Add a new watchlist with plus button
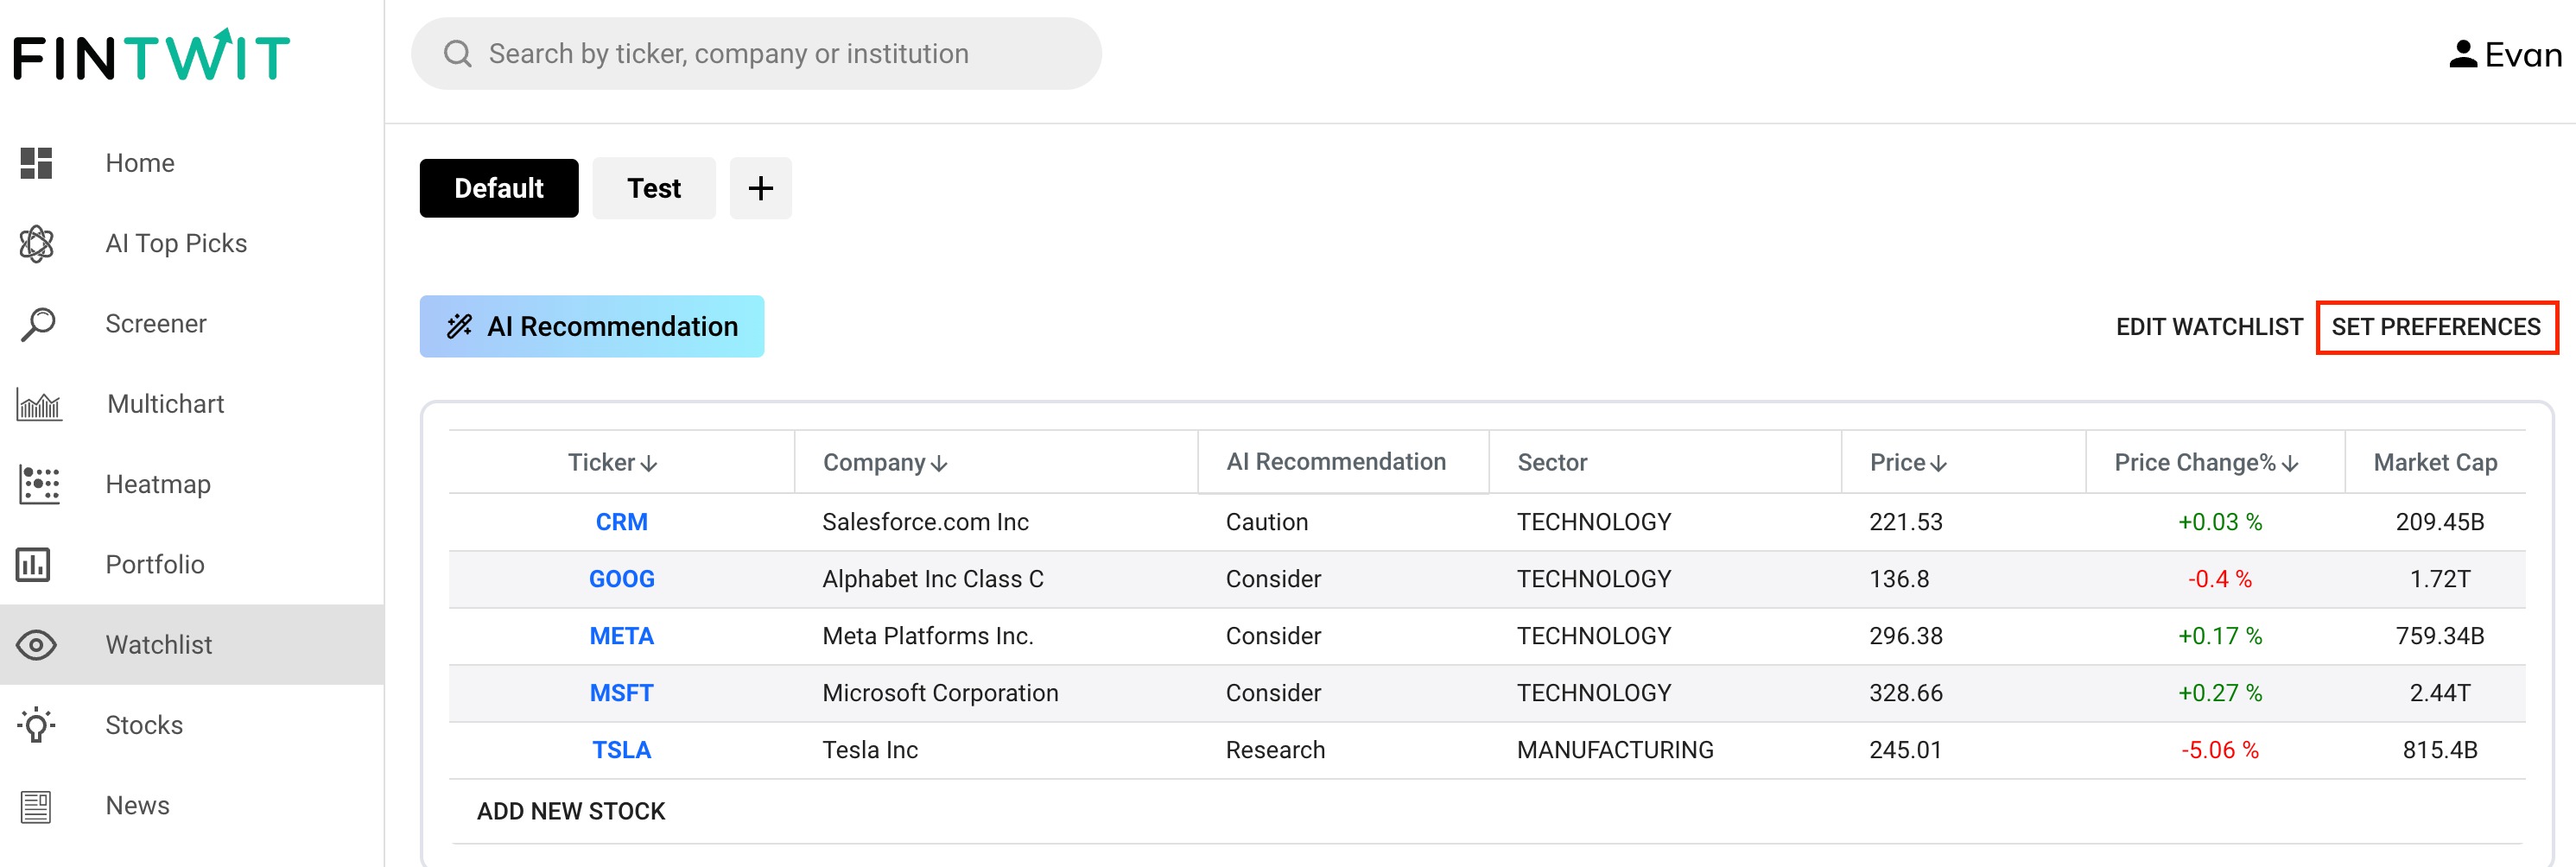This screenshot has width=2576, height=867. point(760,188)
